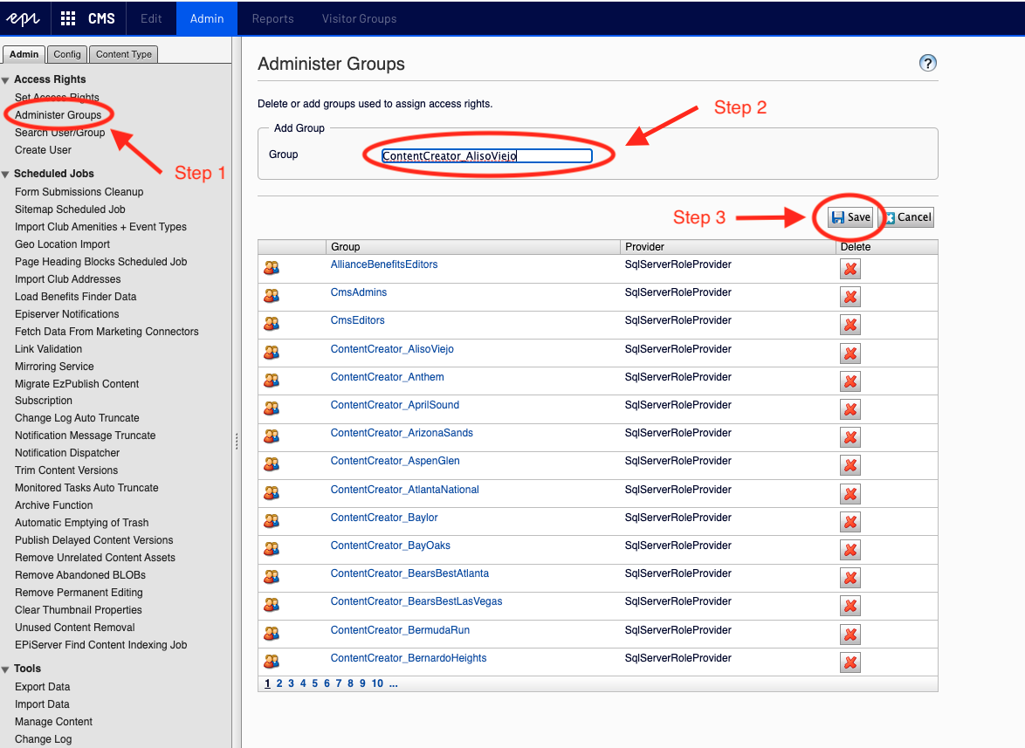Open Sitemap Scheduled Job
This screenshot has width=1025, height=748.
click(x=70, y=209)
